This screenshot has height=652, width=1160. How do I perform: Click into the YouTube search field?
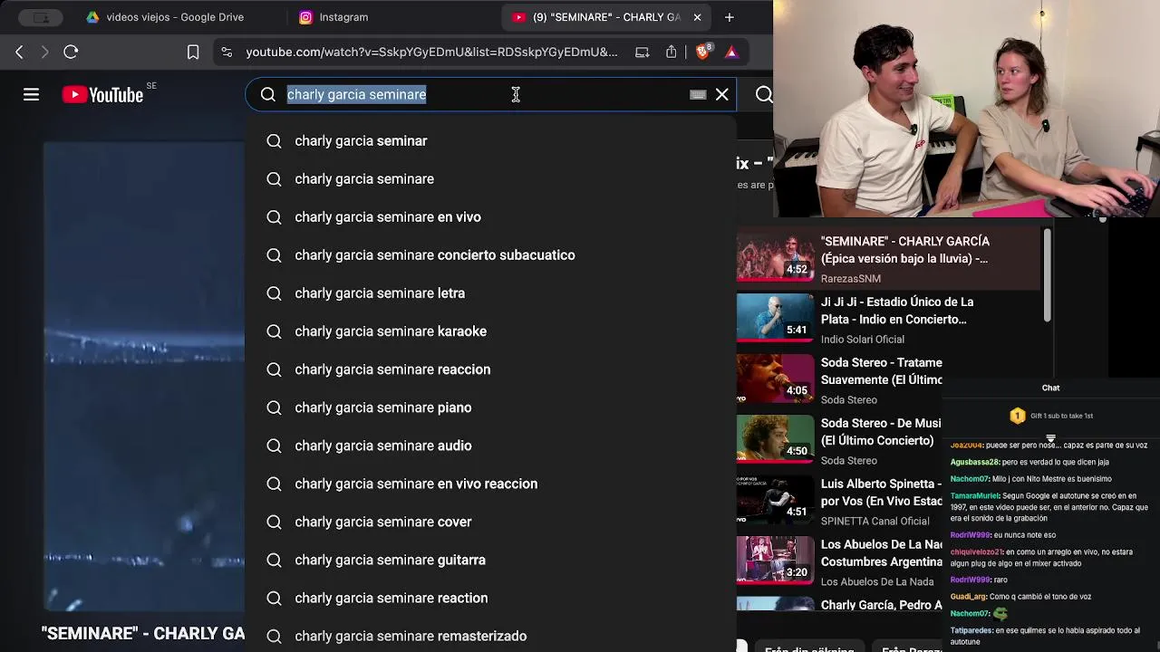(x=489, y=94)
